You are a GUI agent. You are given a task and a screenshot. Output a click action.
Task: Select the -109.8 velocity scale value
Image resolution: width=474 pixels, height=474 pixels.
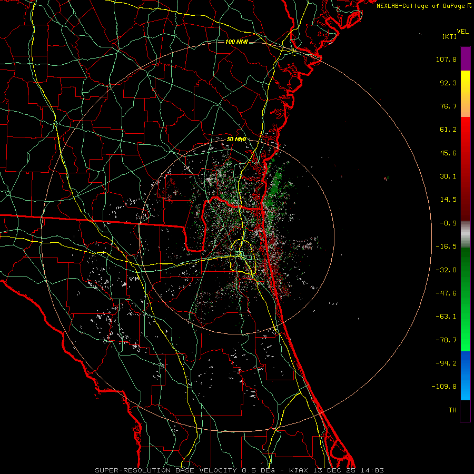click(444, 387)
